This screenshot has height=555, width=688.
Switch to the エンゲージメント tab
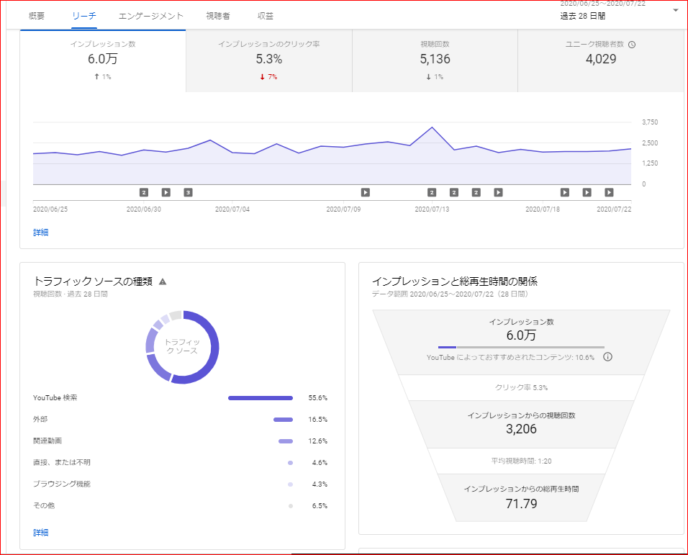click(151, 17)
